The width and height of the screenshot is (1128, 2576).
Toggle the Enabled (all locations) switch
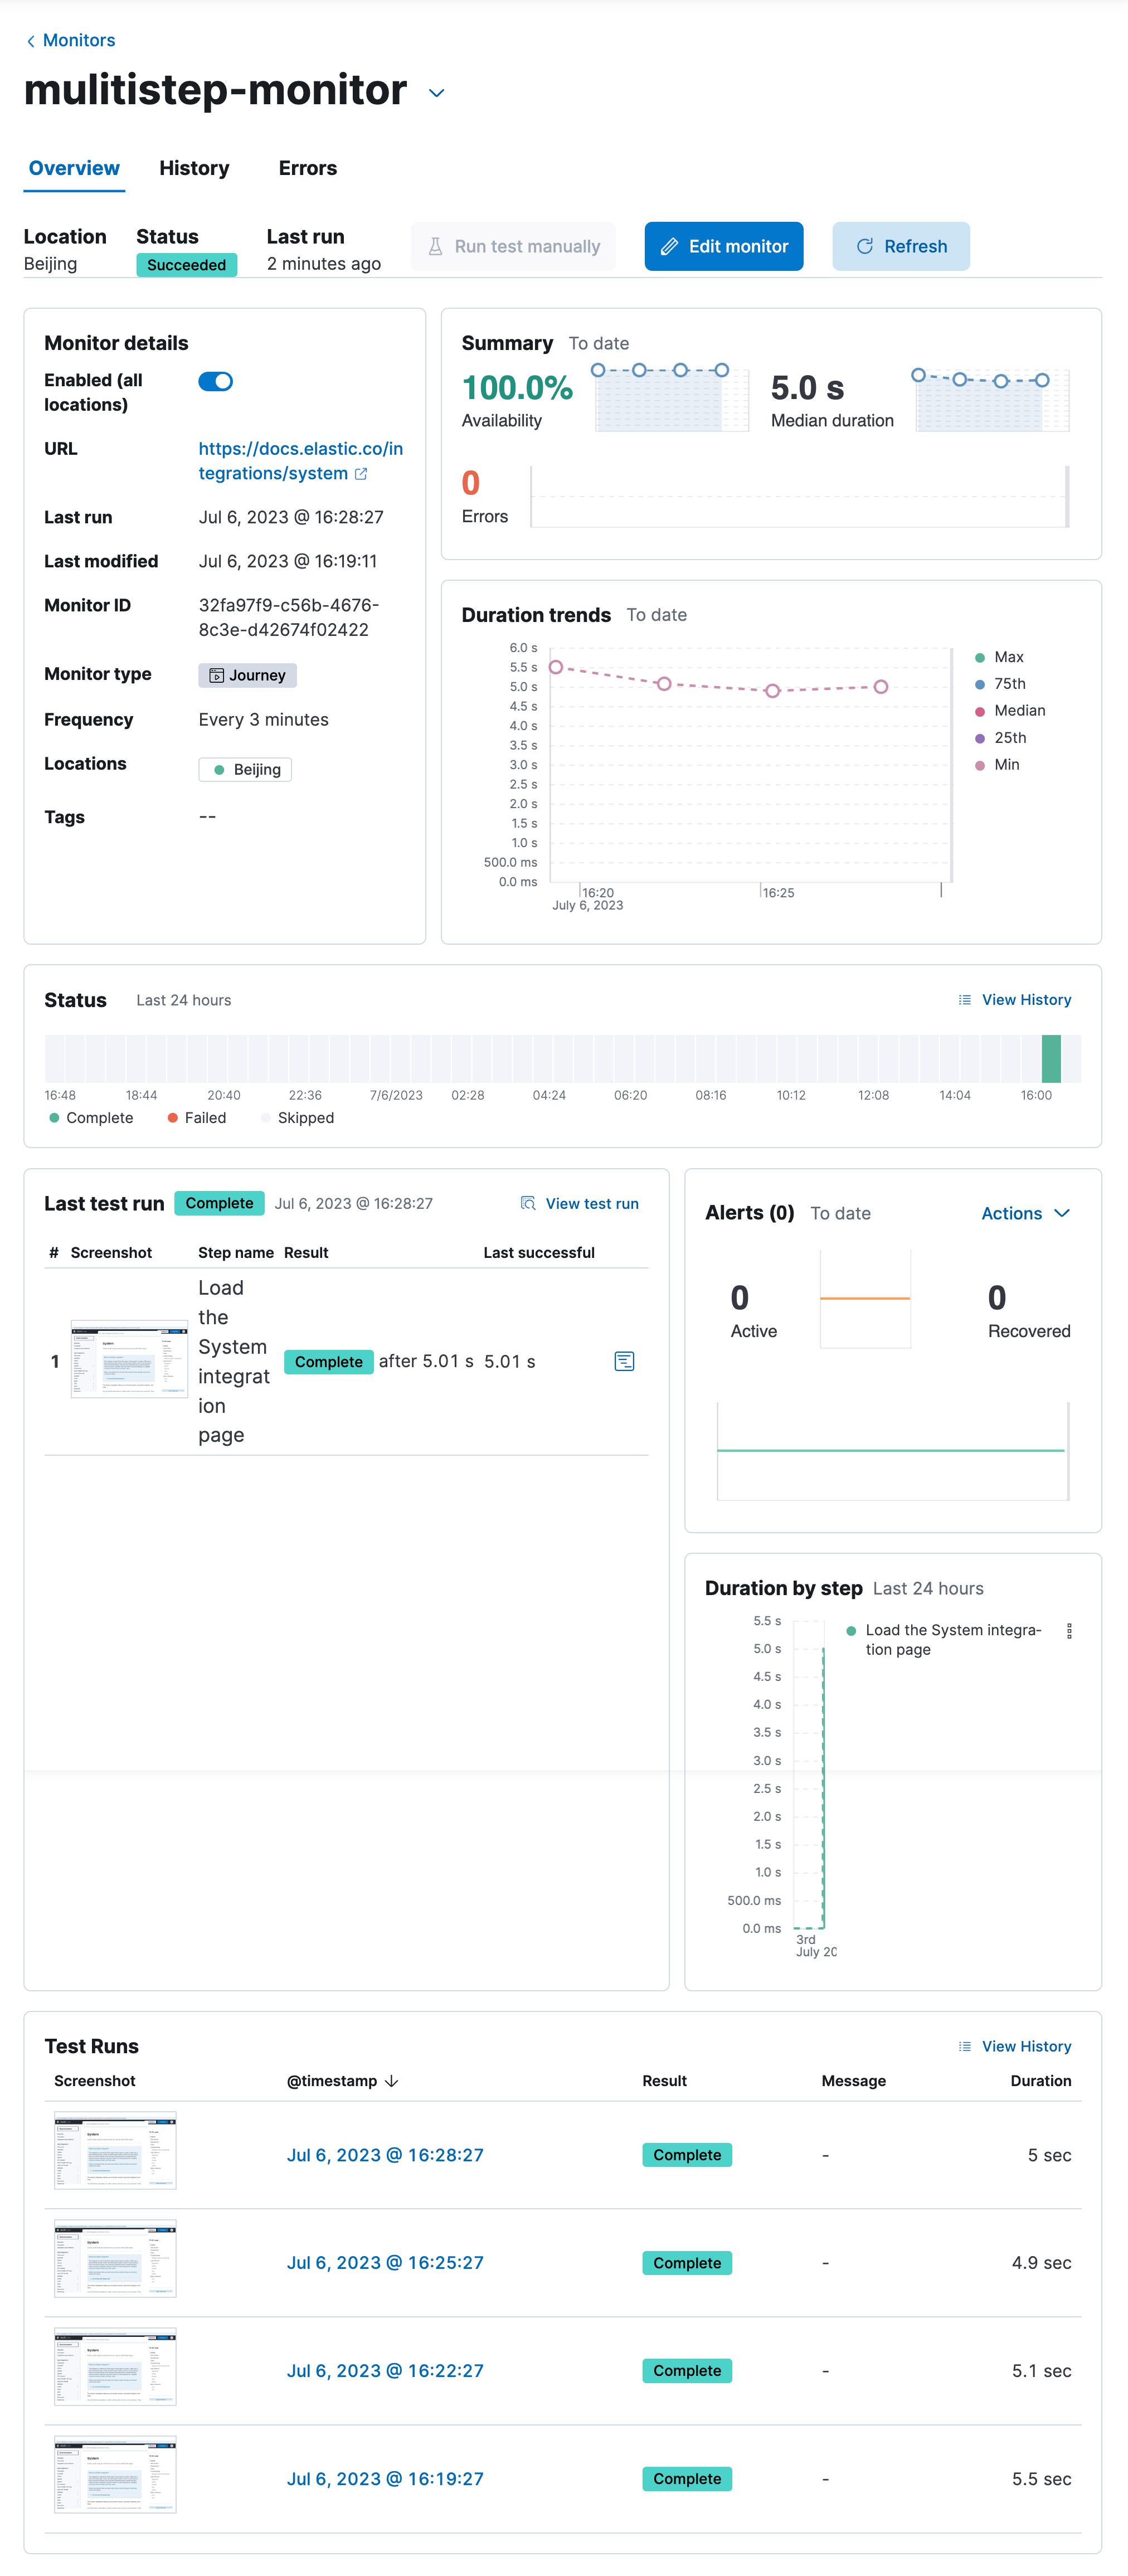click(215, 381)
